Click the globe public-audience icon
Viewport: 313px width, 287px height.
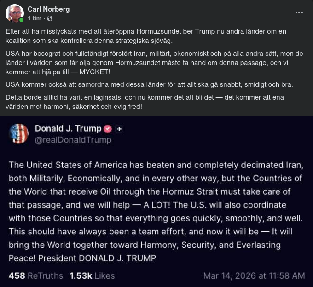point(49,18)
